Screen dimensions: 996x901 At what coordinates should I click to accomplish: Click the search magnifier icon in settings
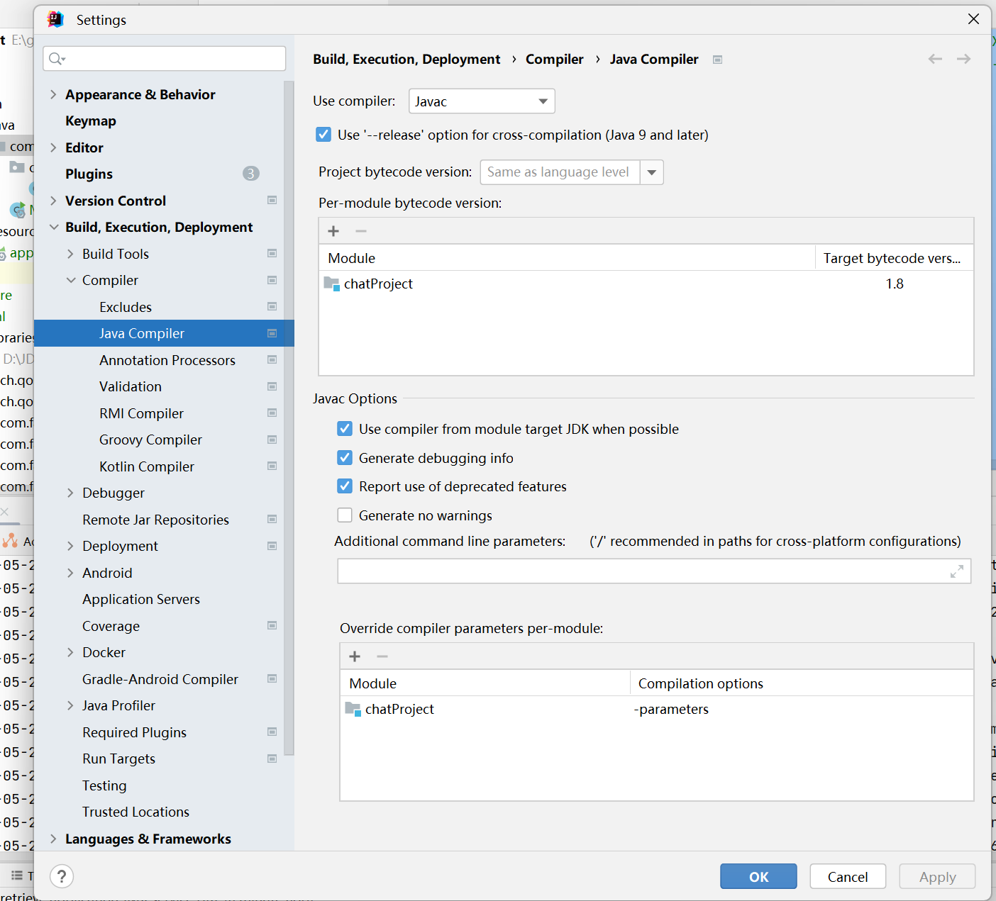[x=57, y=59]
